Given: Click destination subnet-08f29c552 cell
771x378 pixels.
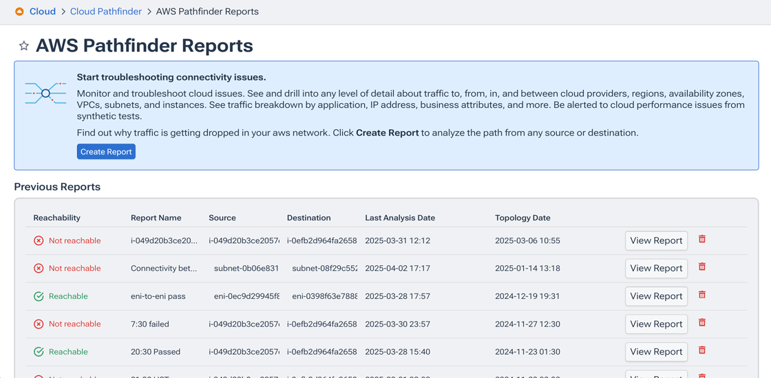Looking at the screenshot, I should click(324, 269).
